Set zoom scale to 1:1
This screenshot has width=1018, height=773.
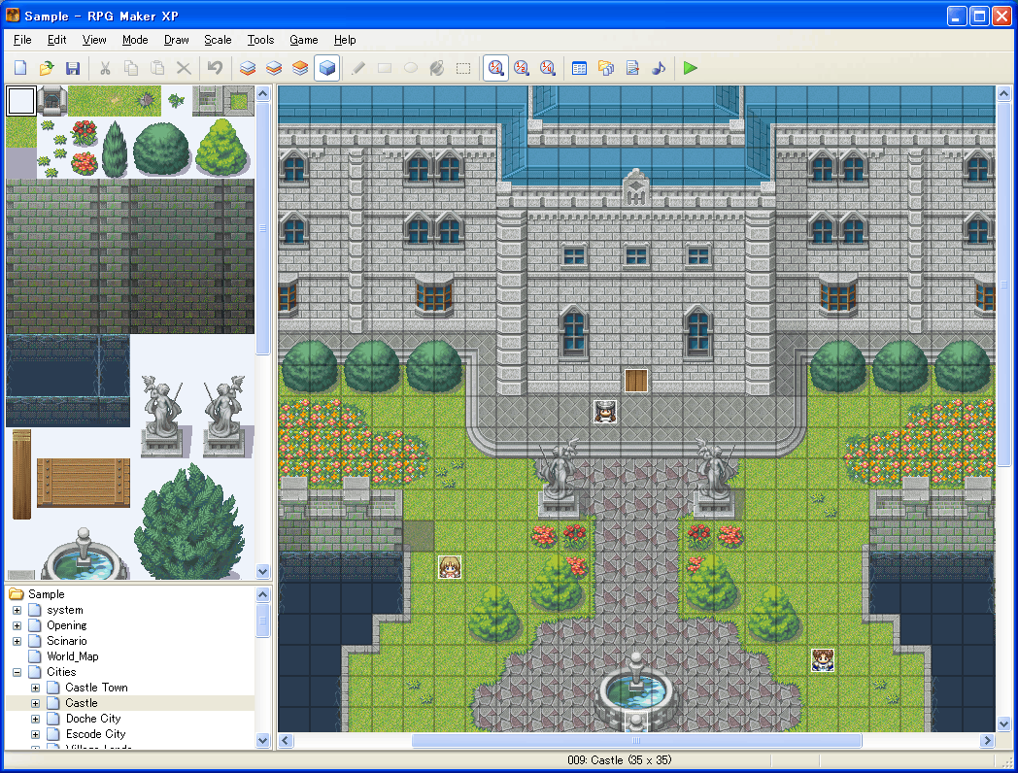point(495,68)
